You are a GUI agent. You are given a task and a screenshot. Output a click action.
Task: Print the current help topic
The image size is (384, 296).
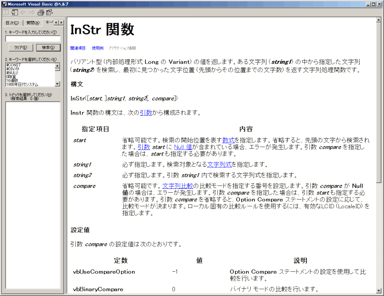click(40, 13)
